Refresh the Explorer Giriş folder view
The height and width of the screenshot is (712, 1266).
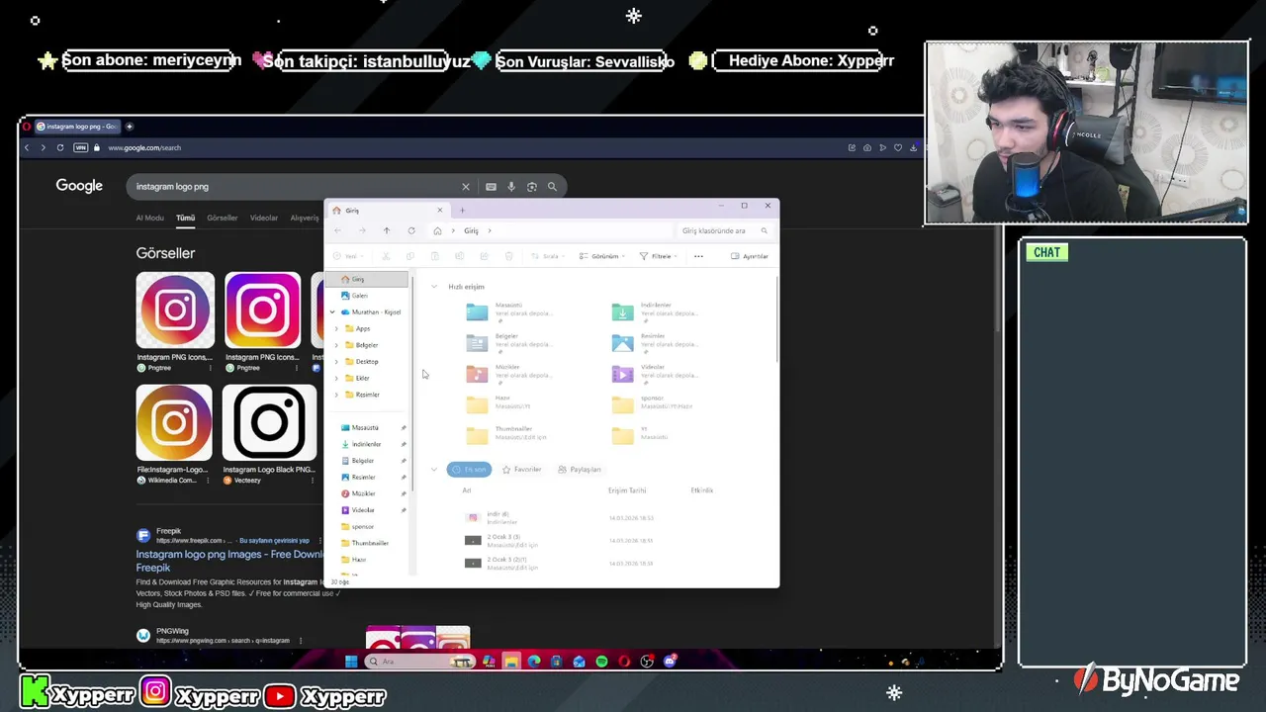[411, 230]
